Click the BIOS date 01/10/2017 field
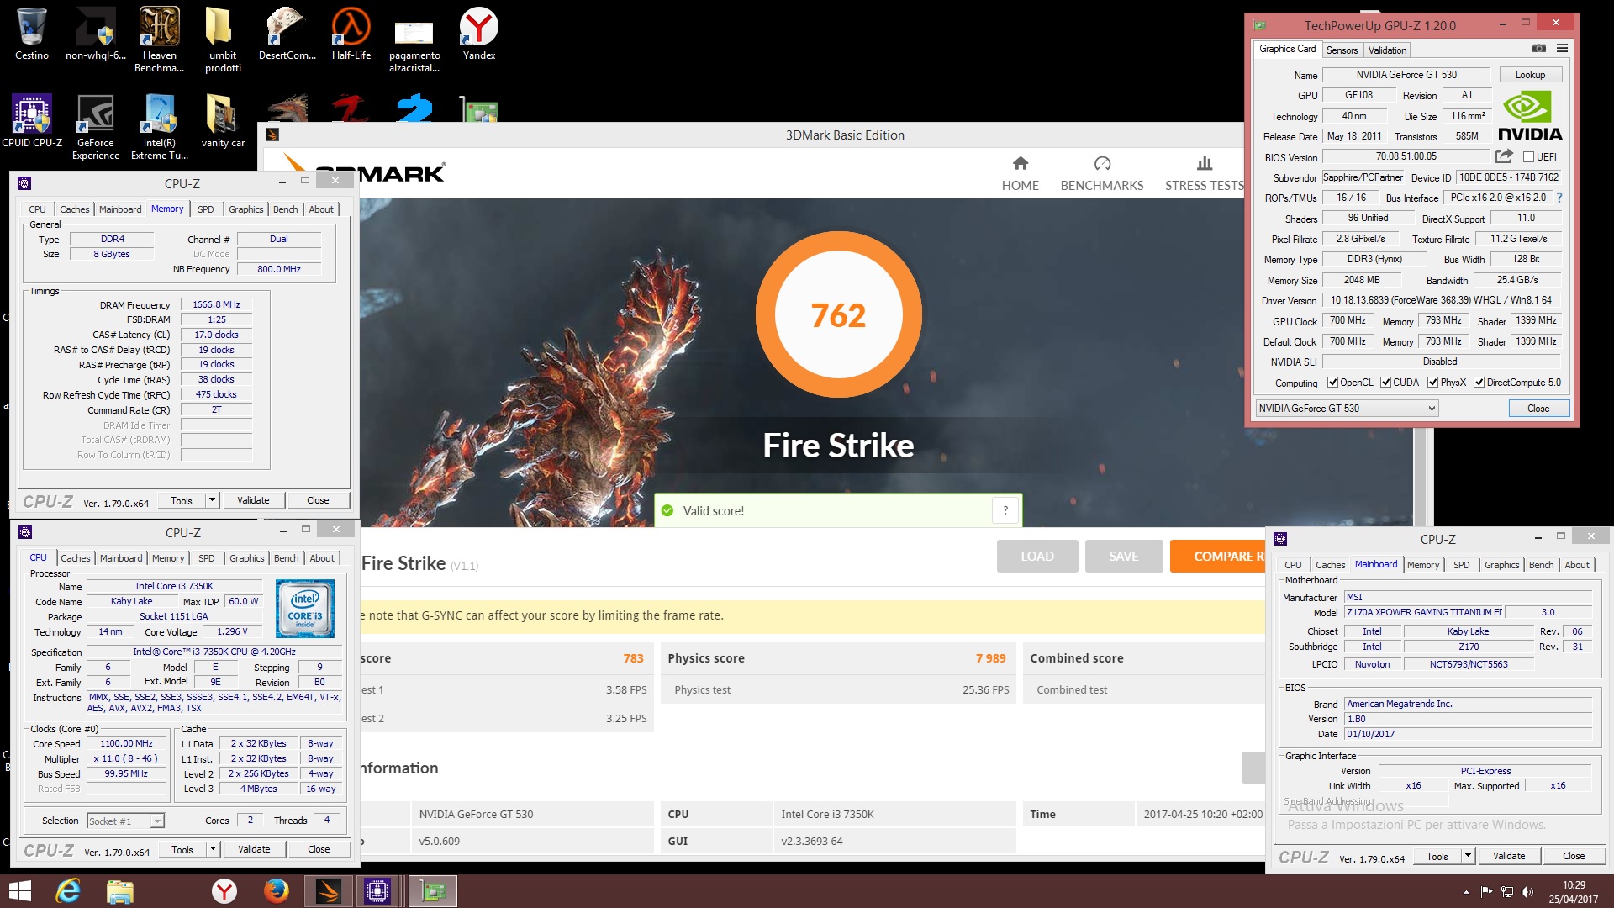The width and height of the screenshot is (1614, 908). point(1468,734)
